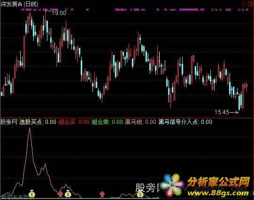The width and height of the screenshot is (254, 200).
Task: Click the red 组合买 0.00 value
Action: coord(74,122)
